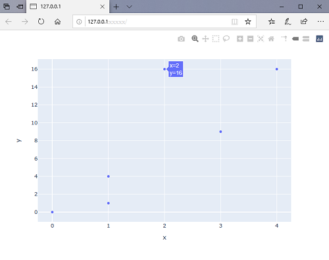Image resolution: width=329 pixels, height=260 pixels.
Task: Activate Lasso Select tool
Action: tap(226, 39)
